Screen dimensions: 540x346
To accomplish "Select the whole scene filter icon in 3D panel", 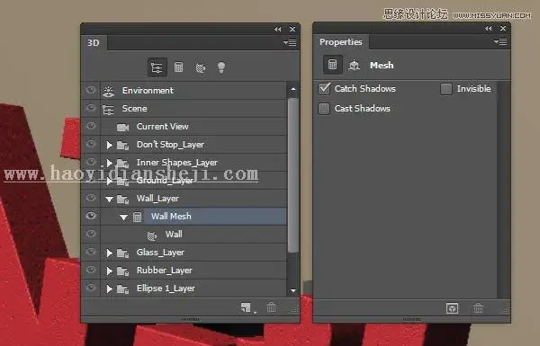I will (x=157, y=67).
